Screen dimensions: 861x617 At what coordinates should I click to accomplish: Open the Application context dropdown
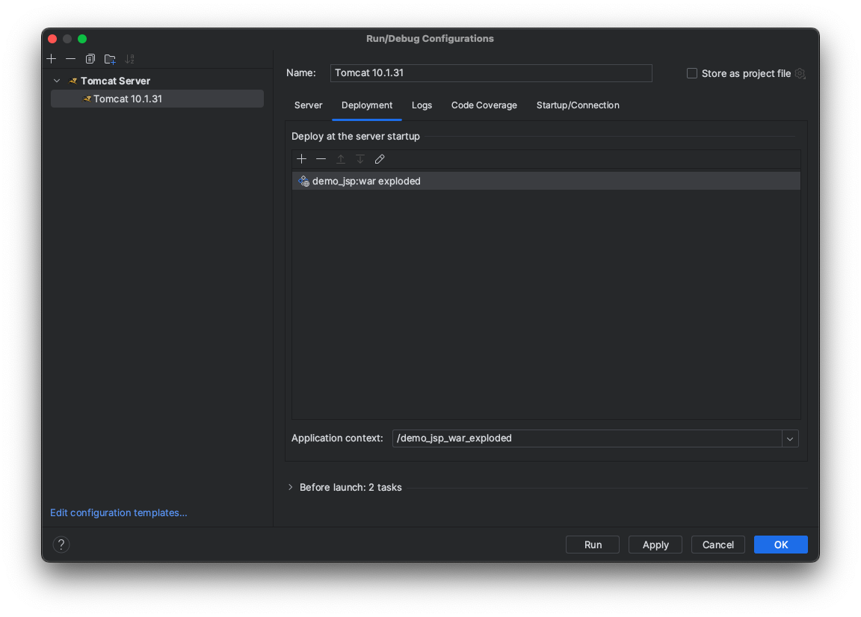point(790,438)
